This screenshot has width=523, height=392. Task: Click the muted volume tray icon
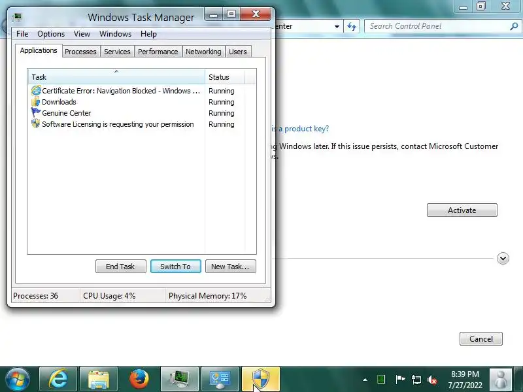coord(432,380)
